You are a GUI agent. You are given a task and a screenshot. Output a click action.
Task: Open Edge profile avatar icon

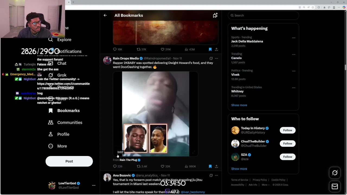pos(334,7)
